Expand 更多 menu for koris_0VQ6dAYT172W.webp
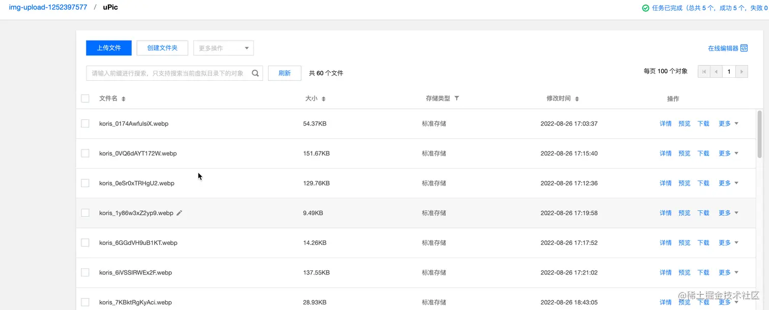The width and height of the screenshot is (769, 310). (x=728, y=153)
